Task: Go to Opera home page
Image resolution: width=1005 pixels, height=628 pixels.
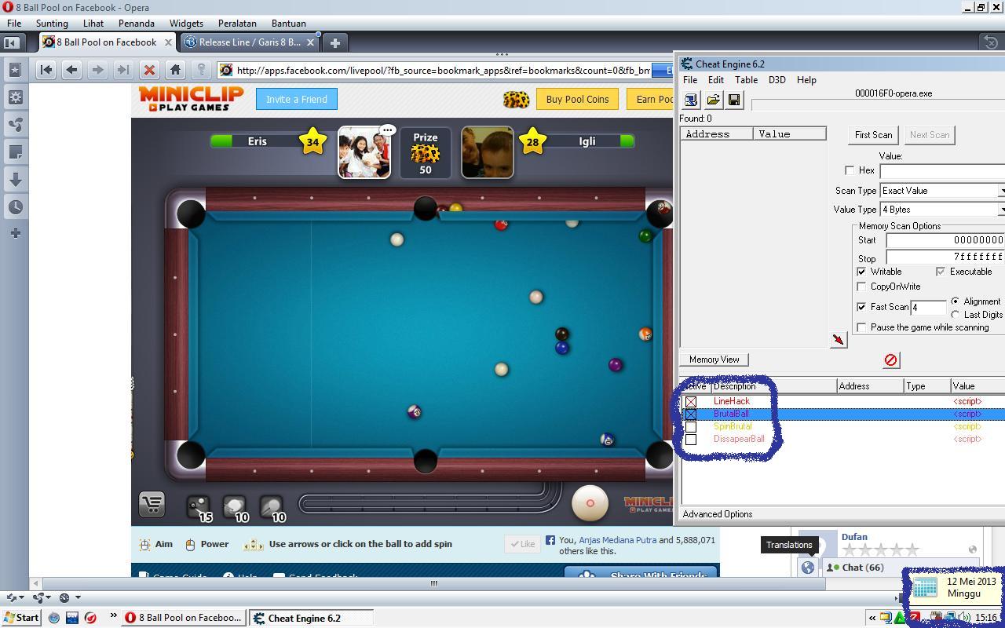Action: tap(175, 70)
